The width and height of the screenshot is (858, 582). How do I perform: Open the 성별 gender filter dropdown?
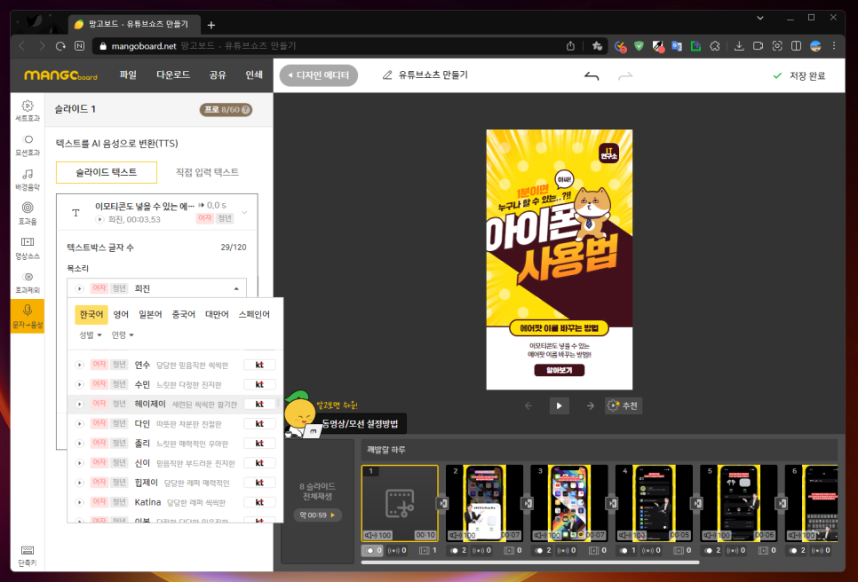click(x=91, y=335)
